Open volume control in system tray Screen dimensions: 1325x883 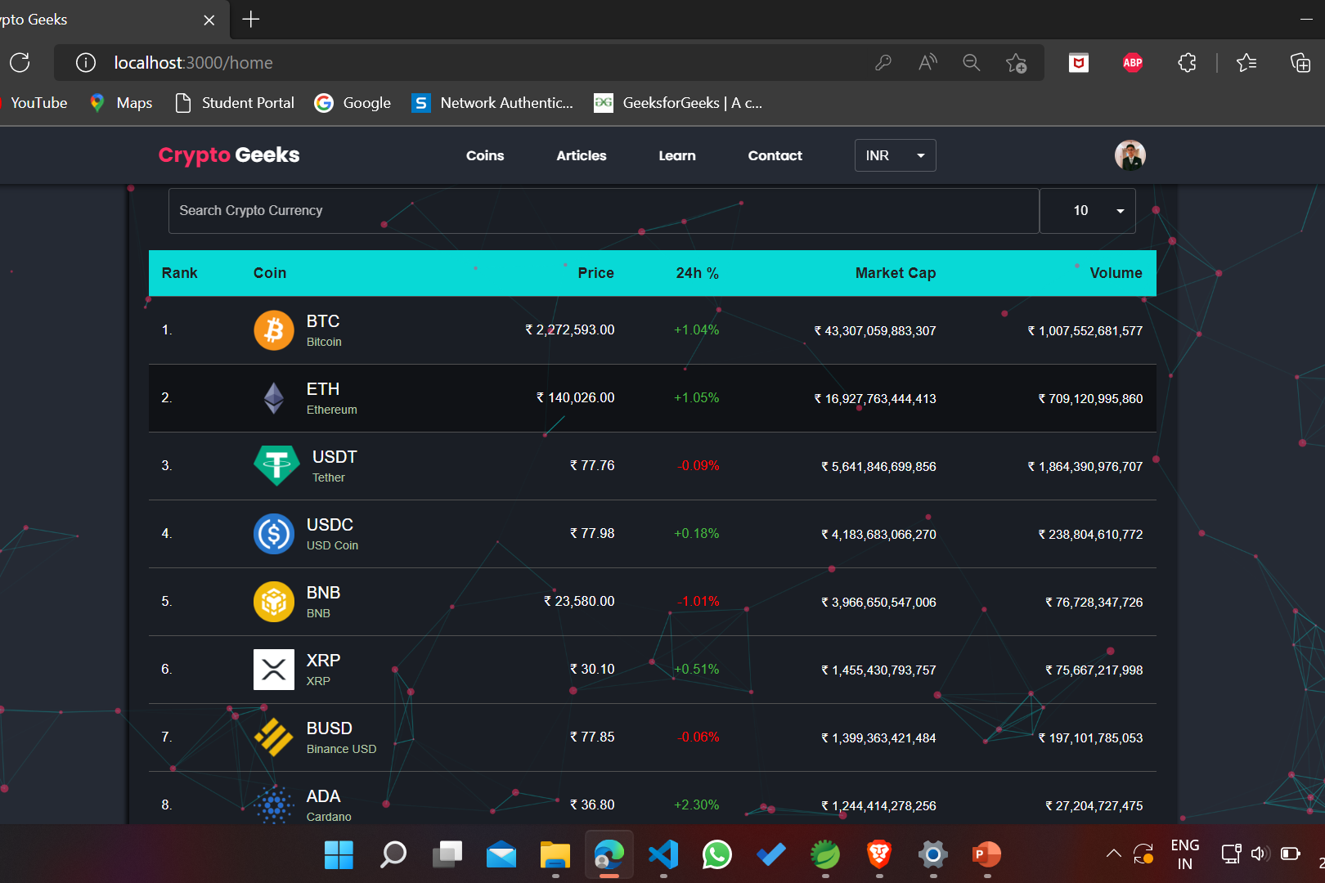point(1260,854)
